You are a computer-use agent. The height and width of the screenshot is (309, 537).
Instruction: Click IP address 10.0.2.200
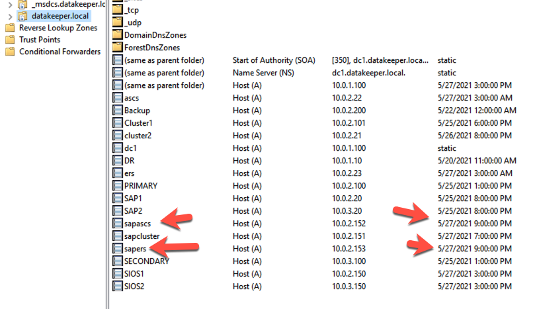[349, 110]
